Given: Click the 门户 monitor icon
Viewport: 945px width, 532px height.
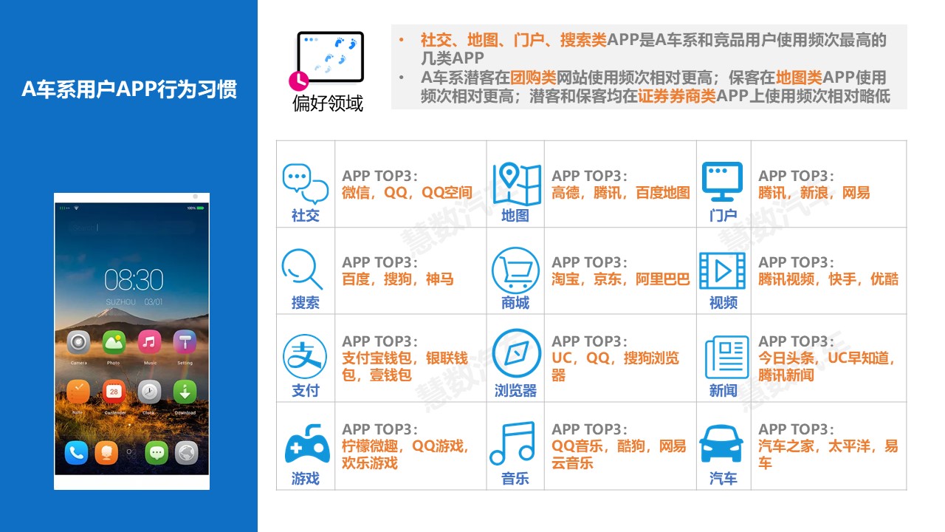Looking at the screenshot, I should [x=722, y=183].
